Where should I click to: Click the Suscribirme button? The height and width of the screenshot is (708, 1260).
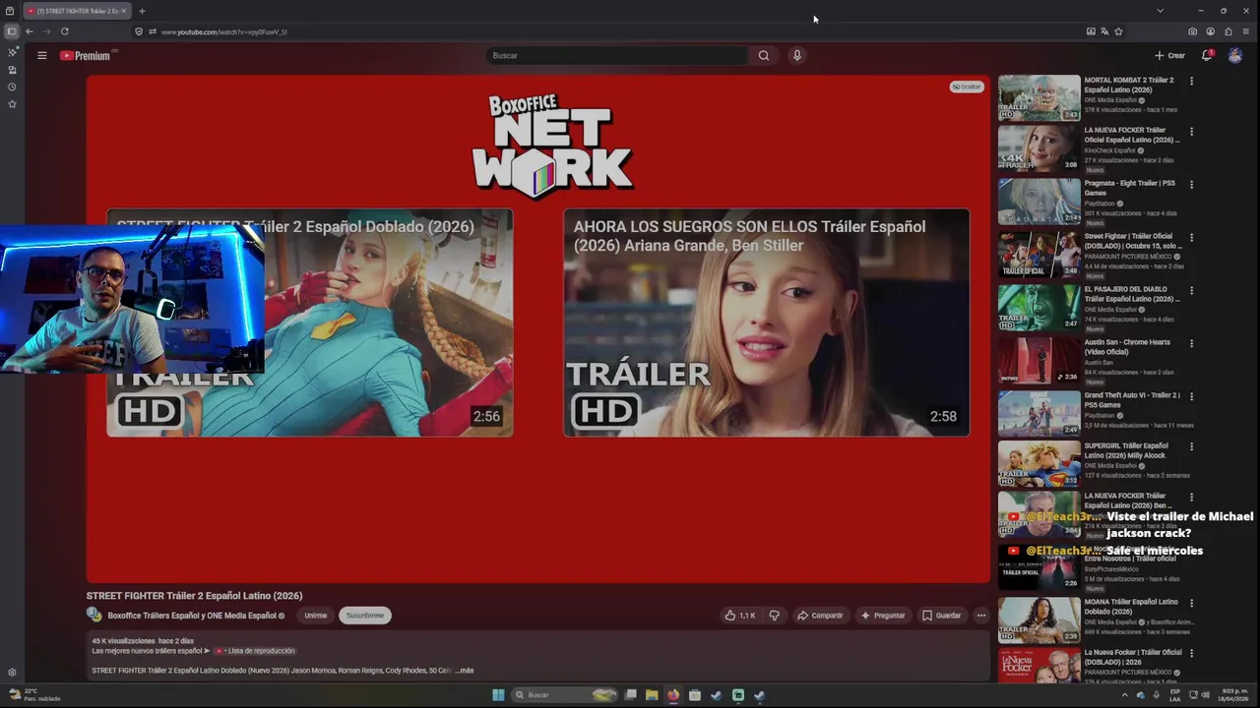click(x=364, y=616)
